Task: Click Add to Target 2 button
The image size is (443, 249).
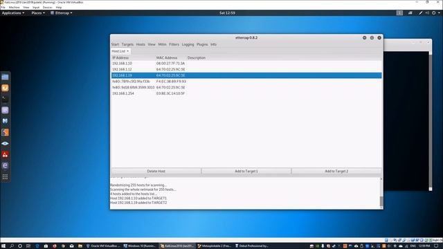Action: (336, 171)
